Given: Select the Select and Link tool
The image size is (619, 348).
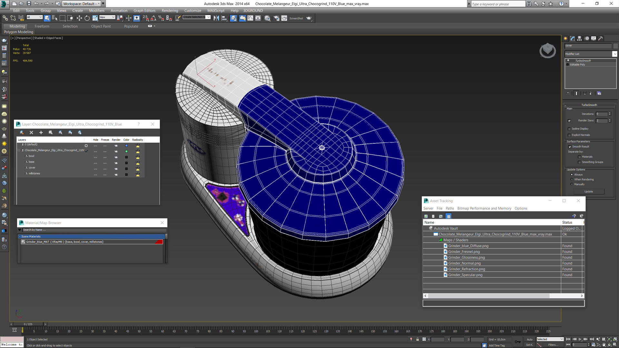Looking at the screenshot, I should 5,18.
